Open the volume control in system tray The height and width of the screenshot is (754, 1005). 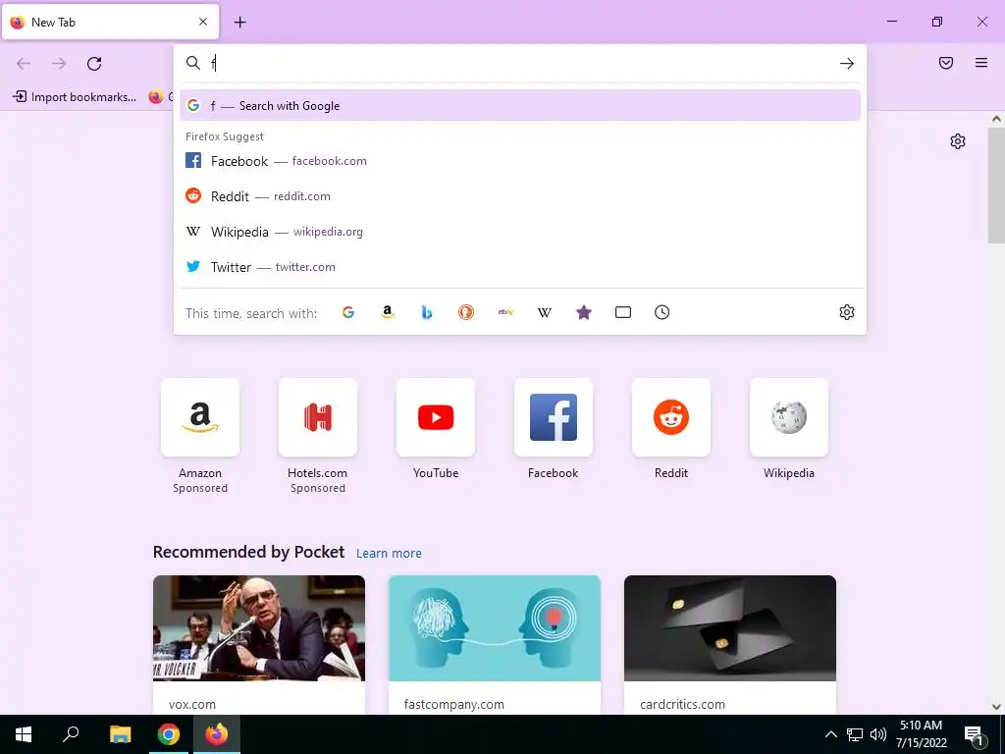[878, 734]
